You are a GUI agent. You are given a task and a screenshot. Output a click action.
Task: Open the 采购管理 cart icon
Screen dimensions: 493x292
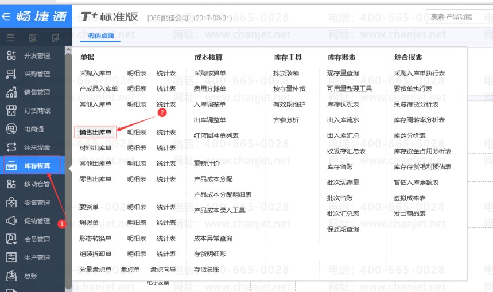coord(11,74)
